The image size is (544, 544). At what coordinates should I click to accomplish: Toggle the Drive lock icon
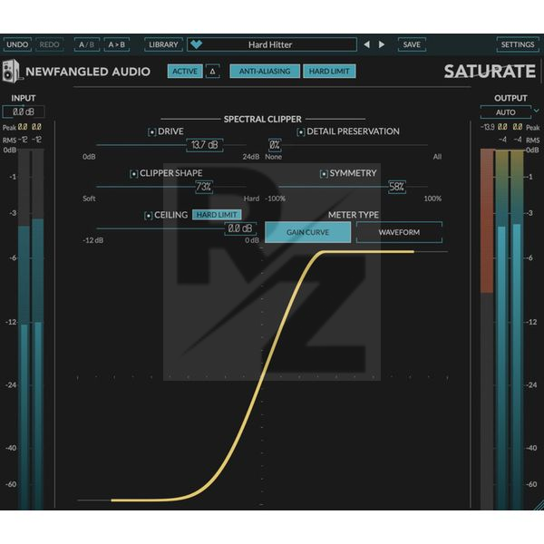[152, 131]
